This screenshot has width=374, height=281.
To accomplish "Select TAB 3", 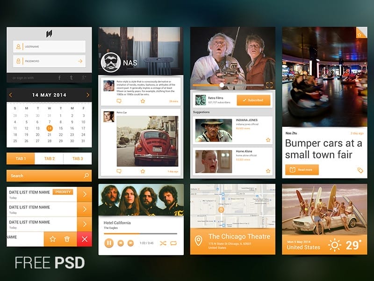I will point(78,159).
